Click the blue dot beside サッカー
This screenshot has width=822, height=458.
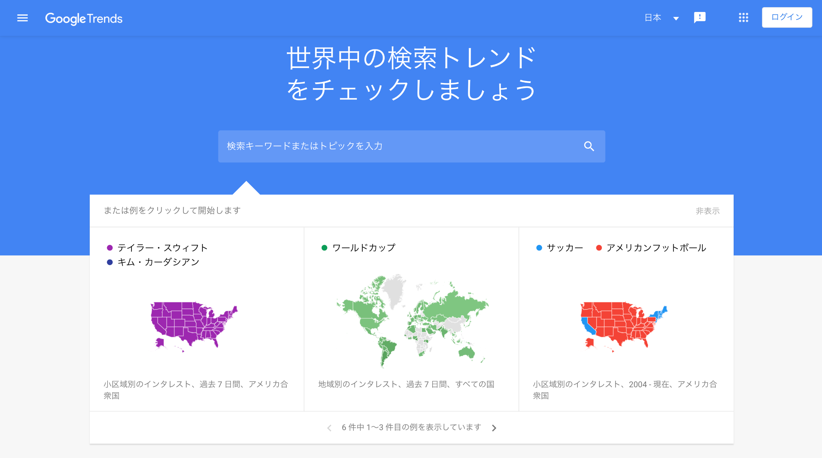(x=539, y=248)
